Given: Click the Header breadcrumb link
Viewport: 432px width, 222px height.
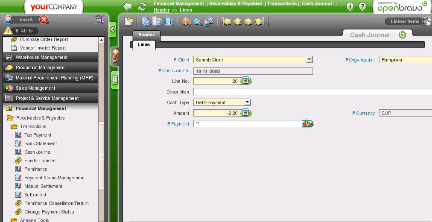Looking at the screenshot, I should 162,10.
